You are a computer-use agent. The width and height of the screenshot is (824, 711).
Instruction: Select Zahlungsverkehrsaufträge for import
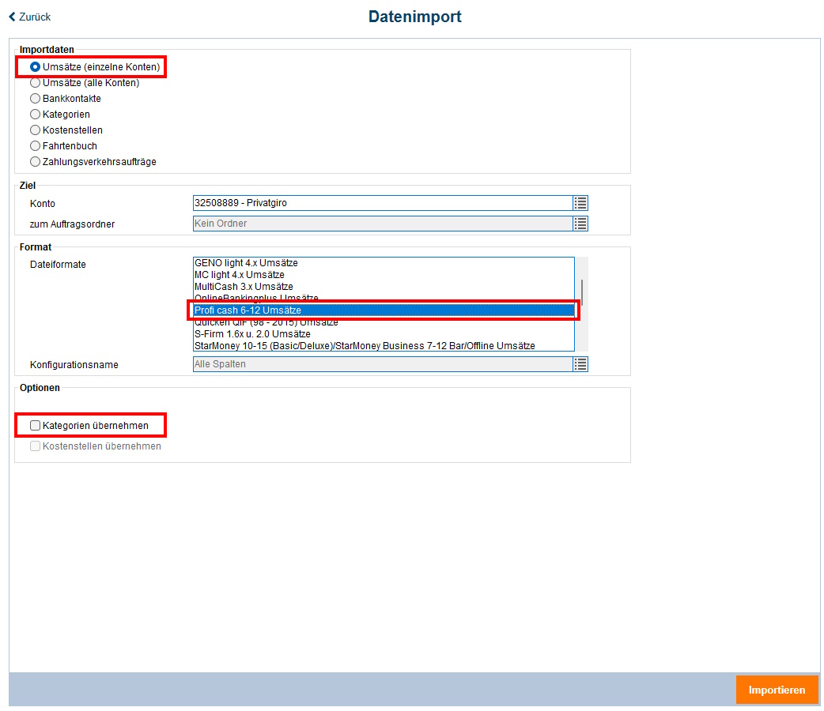[35, 161]
